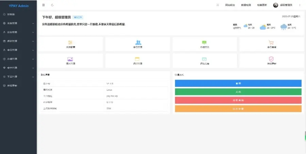
Task: Open the pink shield-check shortcut card
Action: click(x=271, y=61)
